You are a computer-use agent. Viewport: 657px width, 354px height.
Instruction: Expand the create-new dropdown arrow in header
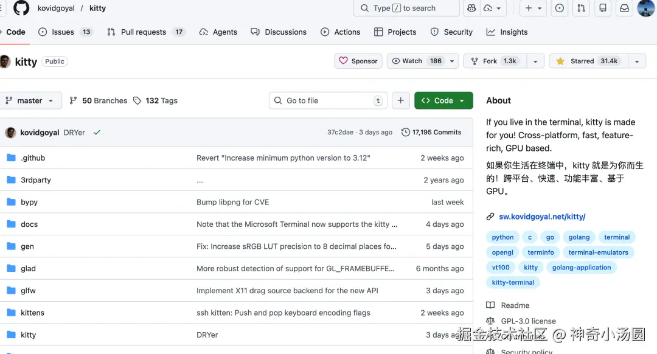click(x=540, y=8)
